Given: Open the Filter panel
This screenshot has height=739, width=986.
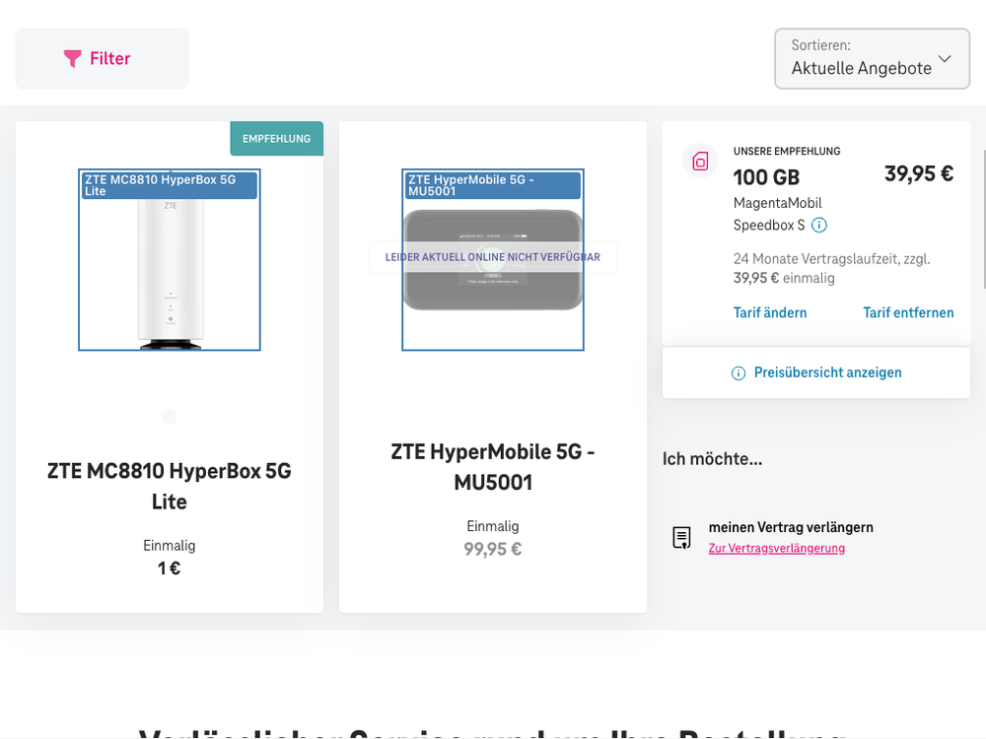Looking at the screenshot, I should point(102,58).
